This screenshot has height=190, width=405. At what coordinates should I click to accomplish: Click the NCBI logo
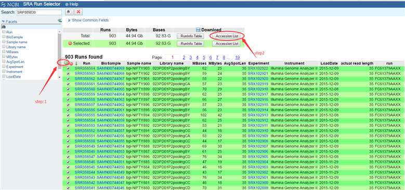(x=10, y=4)
